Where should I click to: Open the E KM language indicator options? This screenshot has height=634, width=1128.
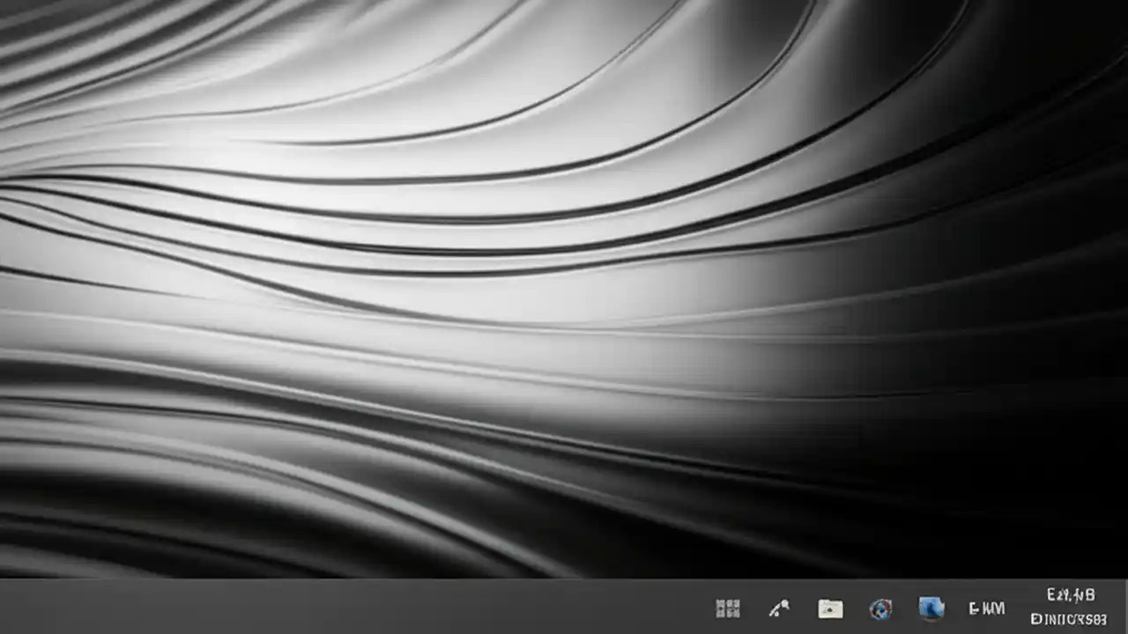pyautogui.click(x=987, y=608)
